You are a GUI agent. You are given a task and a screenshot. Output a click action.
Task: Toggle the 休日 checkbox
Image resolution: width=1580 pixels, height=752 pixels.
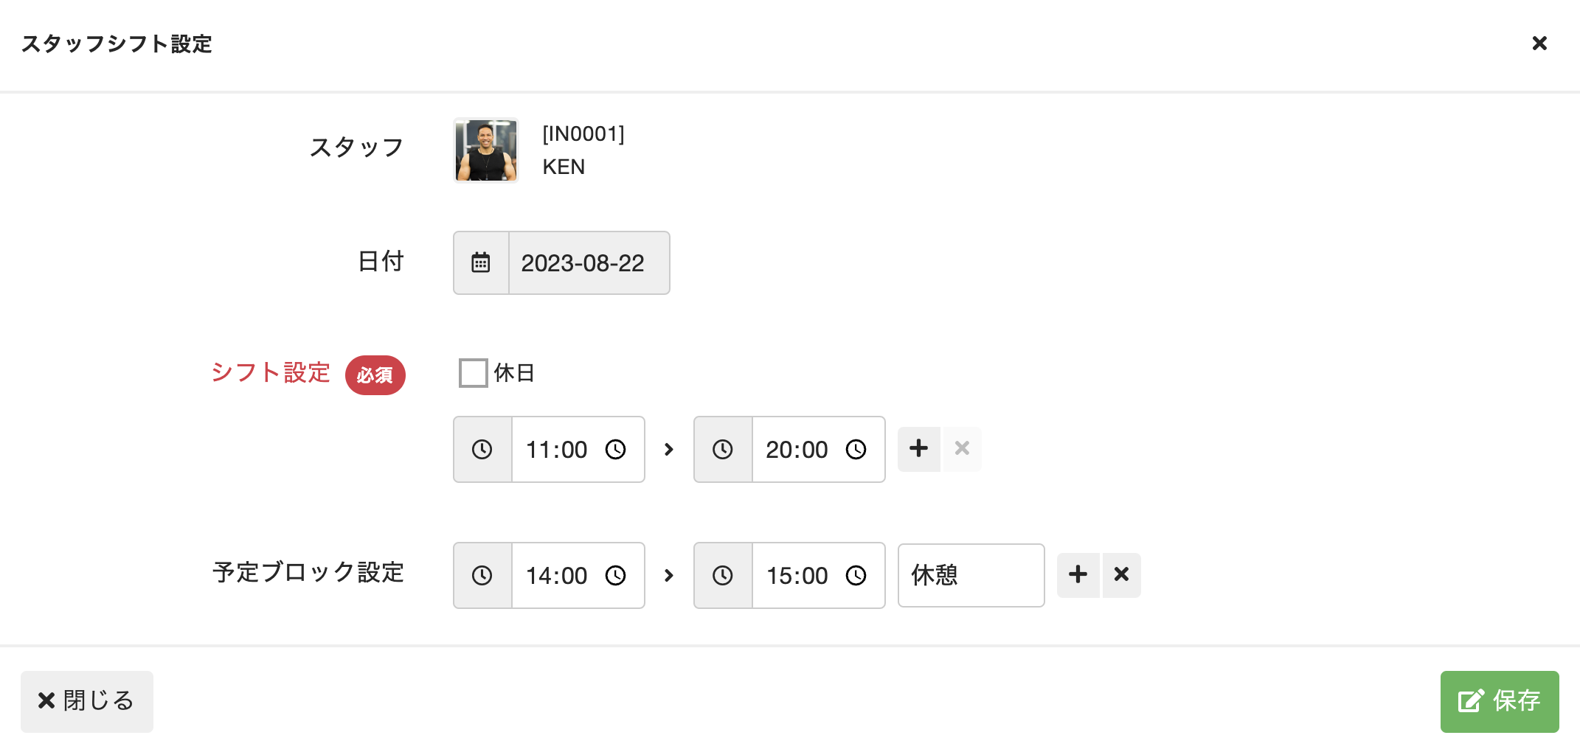click(x=473, y=372)
